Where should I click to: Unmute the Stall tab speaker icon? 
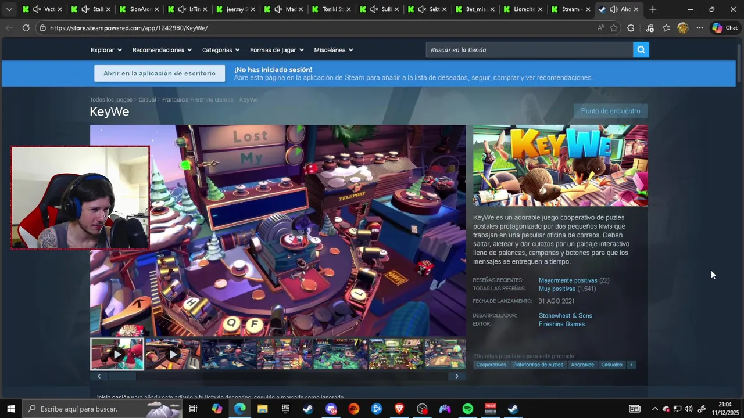85,9
